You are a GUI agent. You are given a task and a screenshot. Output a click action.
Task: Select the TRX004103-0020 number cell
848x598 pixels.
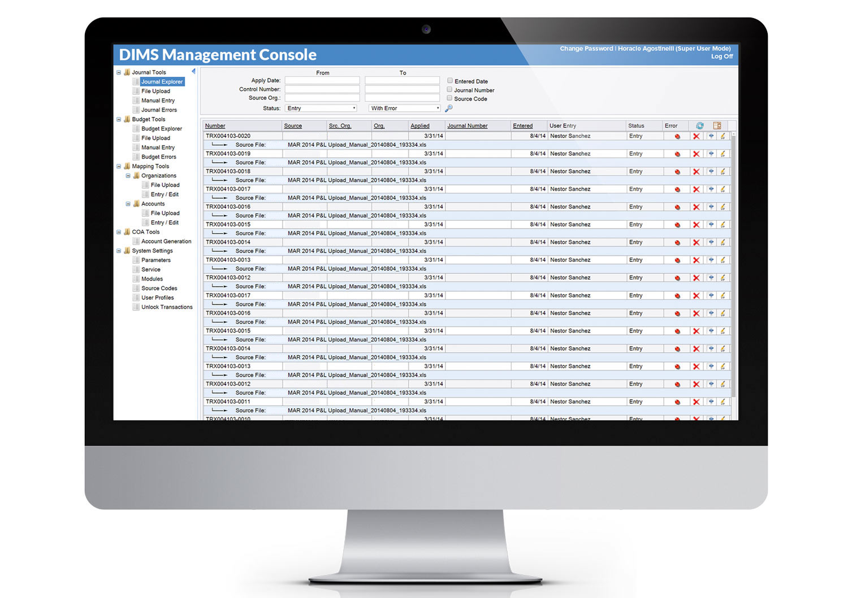pyautogui.click(x=243, y=136)
